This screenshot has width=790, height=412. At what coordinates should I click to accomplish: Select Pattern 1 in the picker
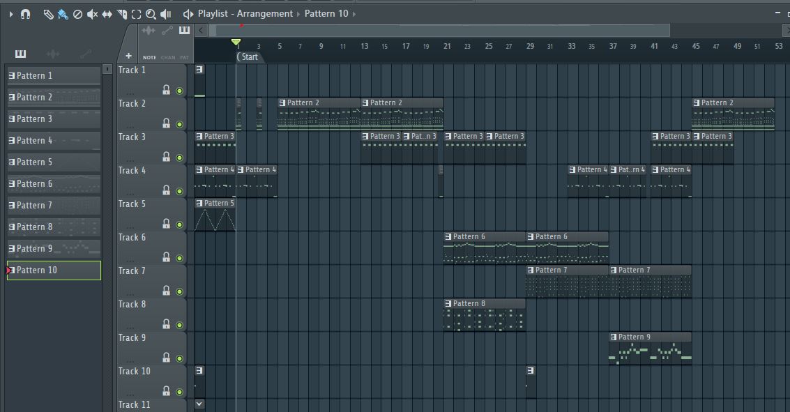pos(54,75)
